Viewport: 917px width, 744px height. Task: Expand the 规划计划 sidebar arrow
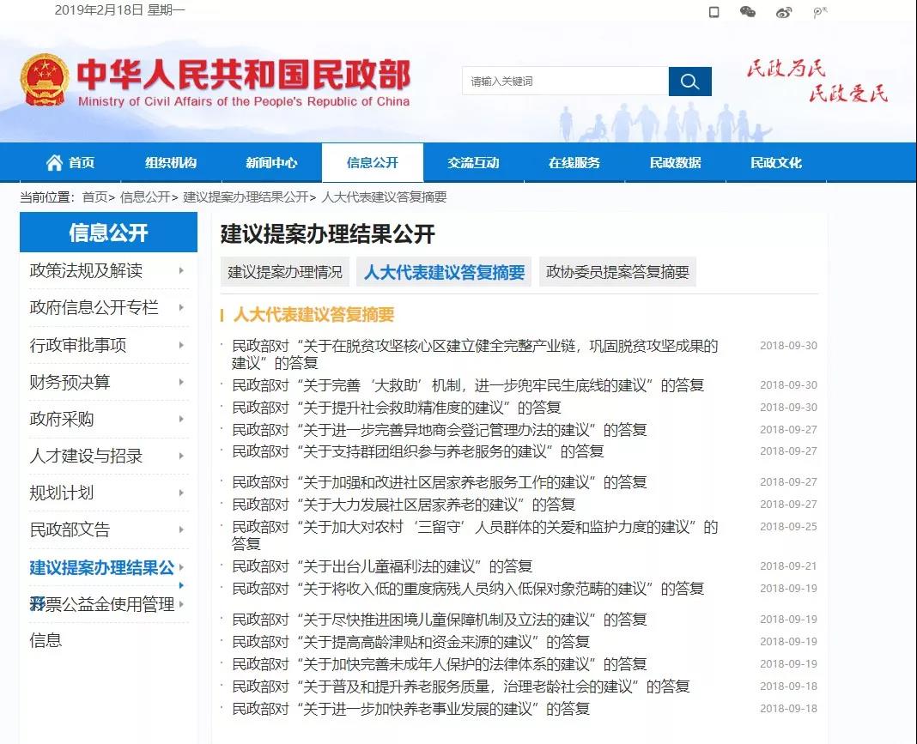pyautogui.click(x=181, y=493)
